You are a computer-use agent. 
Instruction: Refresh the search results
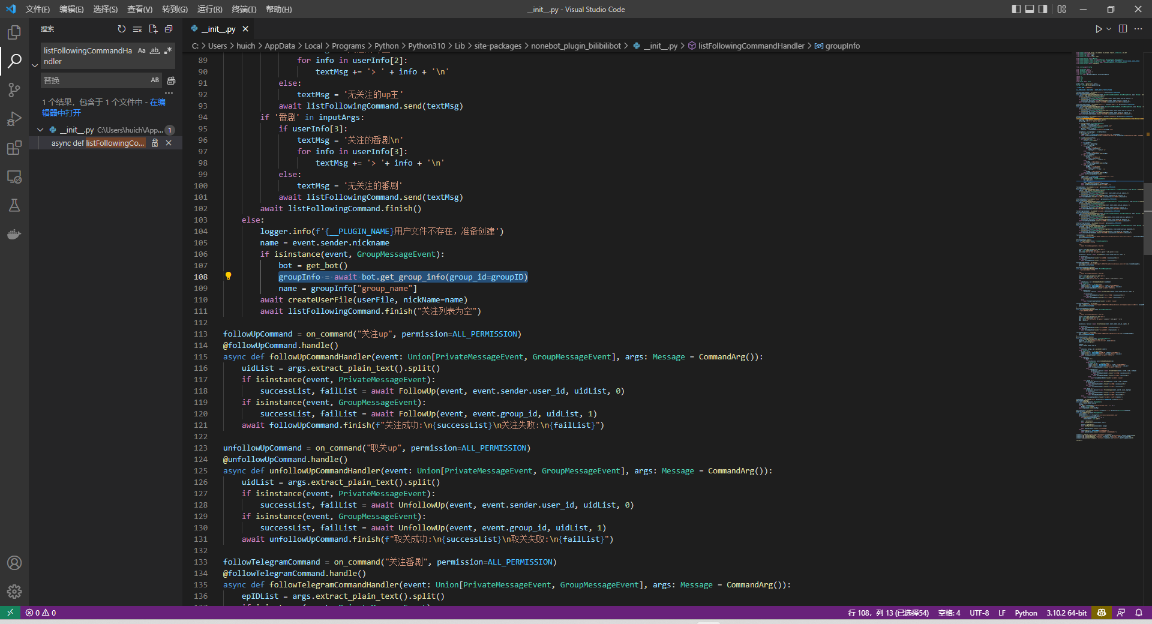point(122,29)
